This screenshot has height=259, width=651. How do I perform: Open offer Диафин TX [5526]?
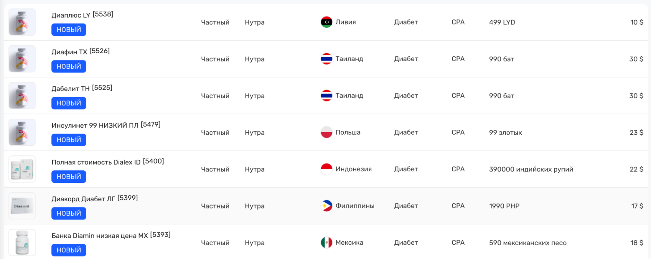pyautogui.click(x=80, y=51)
